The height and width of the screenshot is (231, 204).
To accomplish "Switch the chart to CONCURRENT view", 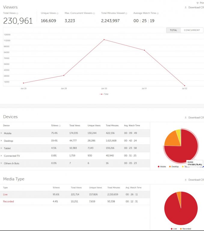I will 192,30.
